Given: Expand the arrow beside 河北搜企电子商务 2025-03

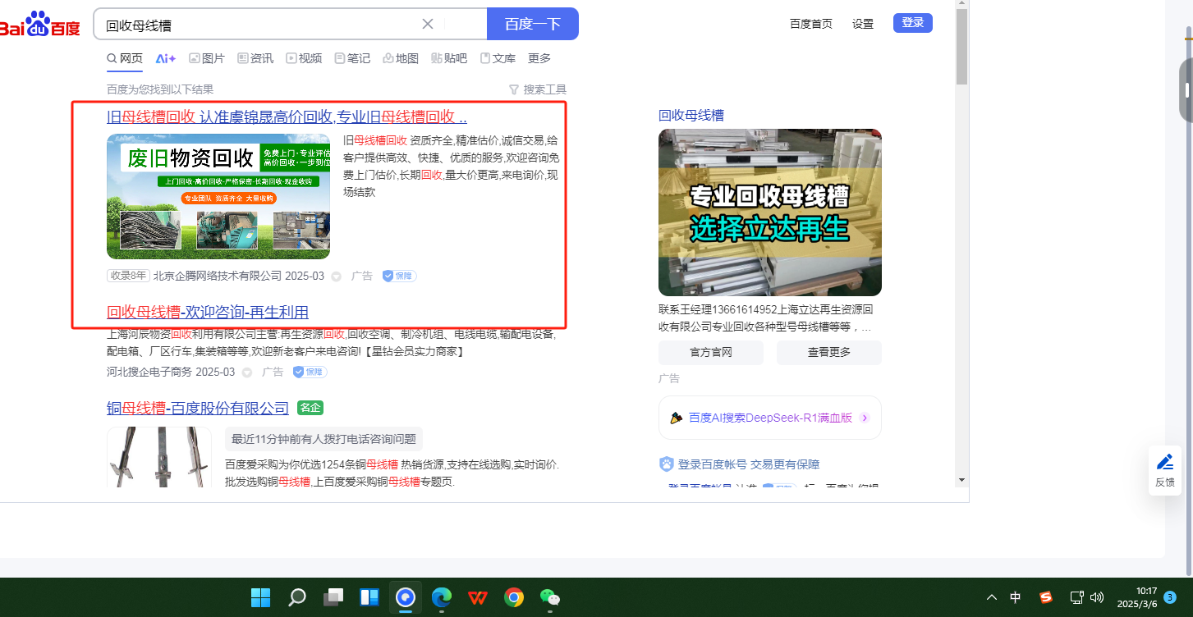Looking at the screenshot, I should (x=246, y=372).
